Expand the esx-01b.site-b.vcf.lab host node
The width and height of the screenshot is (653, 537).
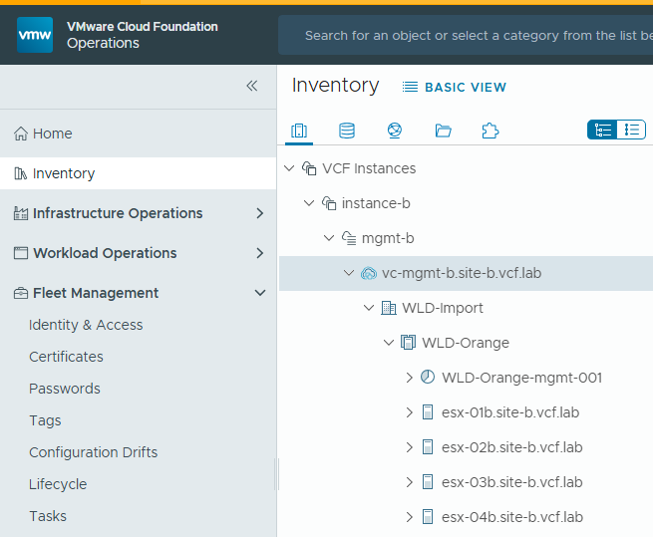[409, 412]
